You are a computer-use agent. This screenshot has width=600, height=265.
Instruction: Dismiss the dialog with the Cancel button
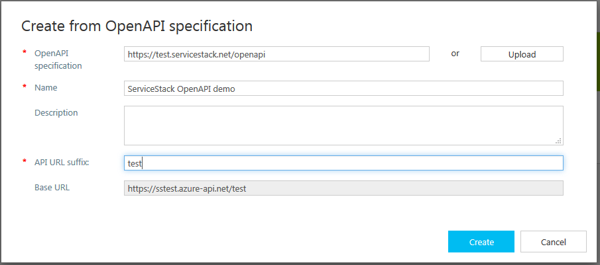pyautogui.click(x=553, y=242)
